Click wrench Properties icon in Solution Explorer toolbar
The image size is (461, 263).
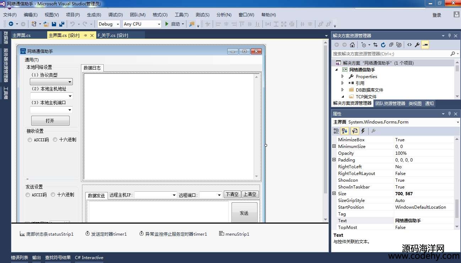[x=417, y=45]
